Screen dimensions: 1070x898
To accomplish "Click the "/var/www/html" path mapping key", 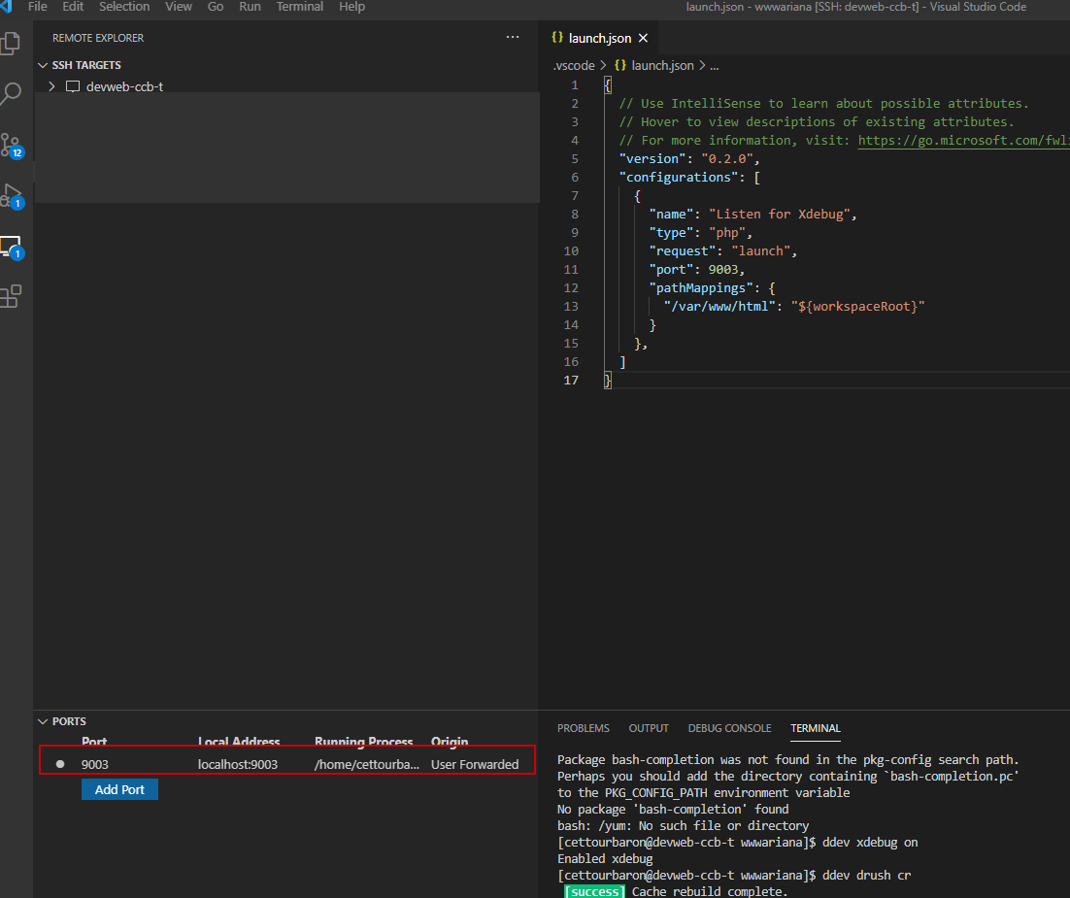I will point(719,307).
